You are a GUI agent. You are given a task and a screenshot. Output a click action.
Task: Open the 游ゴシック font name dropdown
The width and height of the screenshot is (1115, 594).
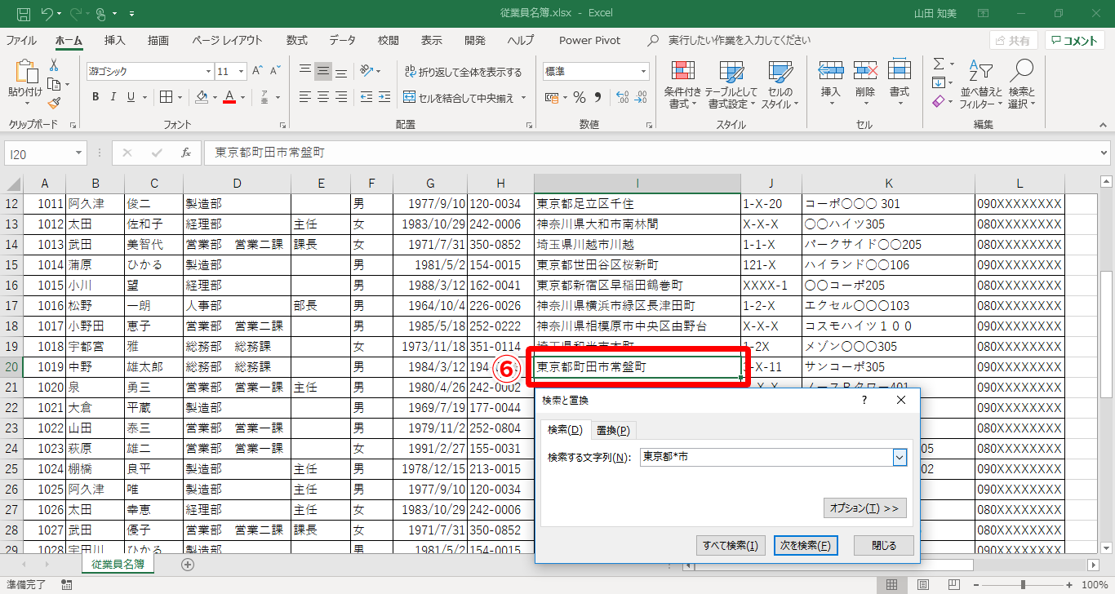pos(208,71)
